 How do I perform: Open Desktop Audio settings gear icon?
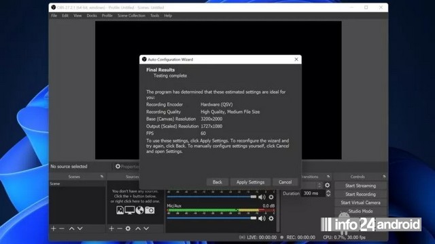271,197
